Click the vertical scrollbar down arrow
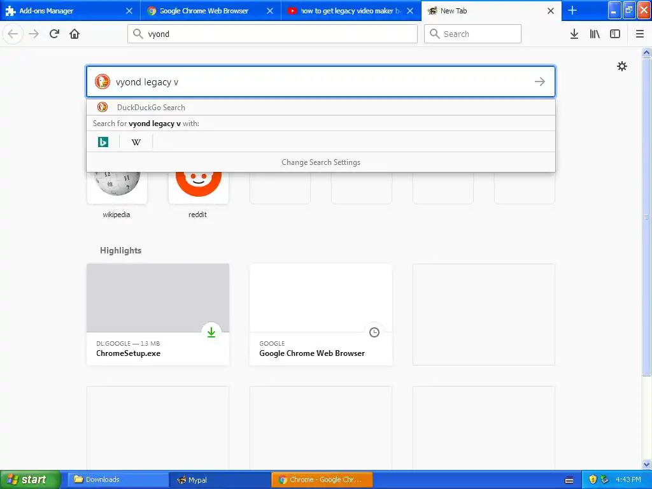Screen dimensions: 652x489 tap(646, 464)
